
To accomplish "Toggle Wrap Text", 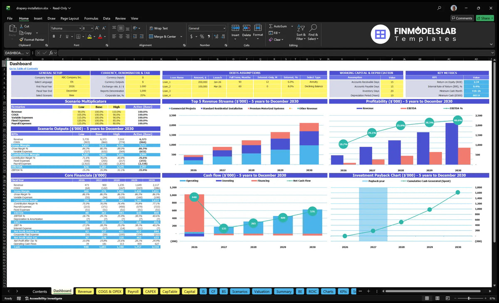I will tap(158, 28).
